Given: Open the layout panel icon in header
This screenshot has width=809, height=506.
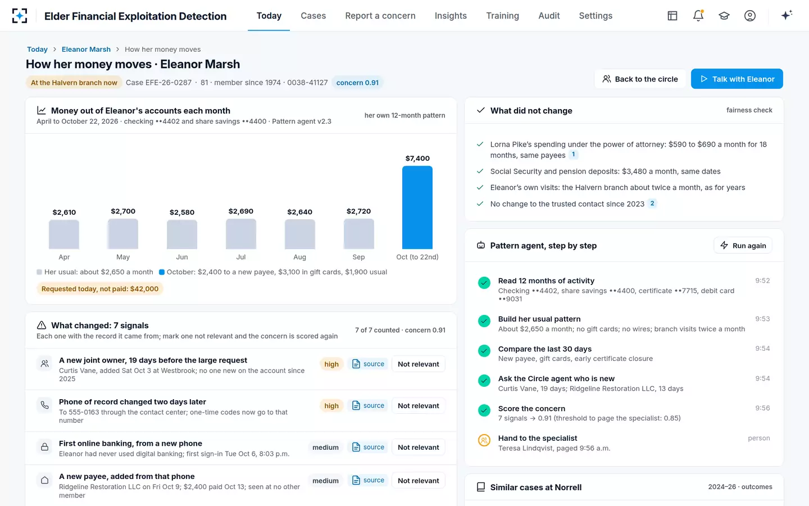Looking at the screenshot, I should pyautogui.click(x=672, y=16).
